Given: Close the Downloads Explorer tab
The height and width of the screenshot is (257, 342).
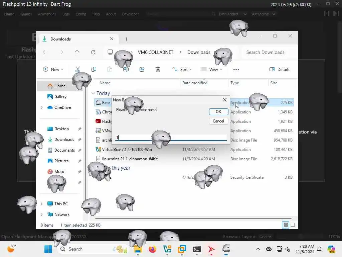Looking at the screenshot, I should (112, 39).
